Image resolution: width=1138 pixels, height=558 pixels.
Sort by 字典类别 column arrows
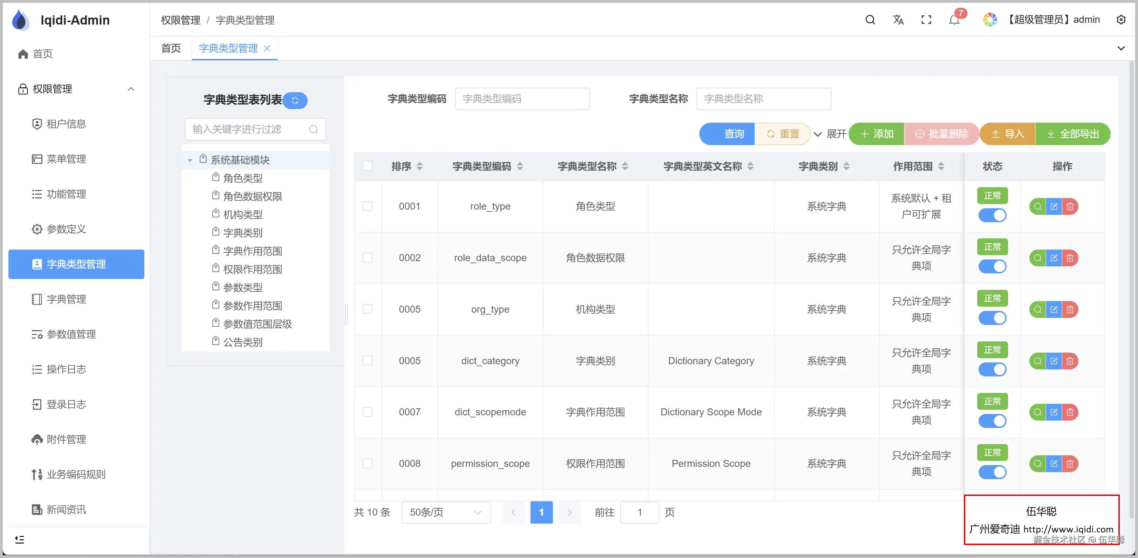(846, 166)
